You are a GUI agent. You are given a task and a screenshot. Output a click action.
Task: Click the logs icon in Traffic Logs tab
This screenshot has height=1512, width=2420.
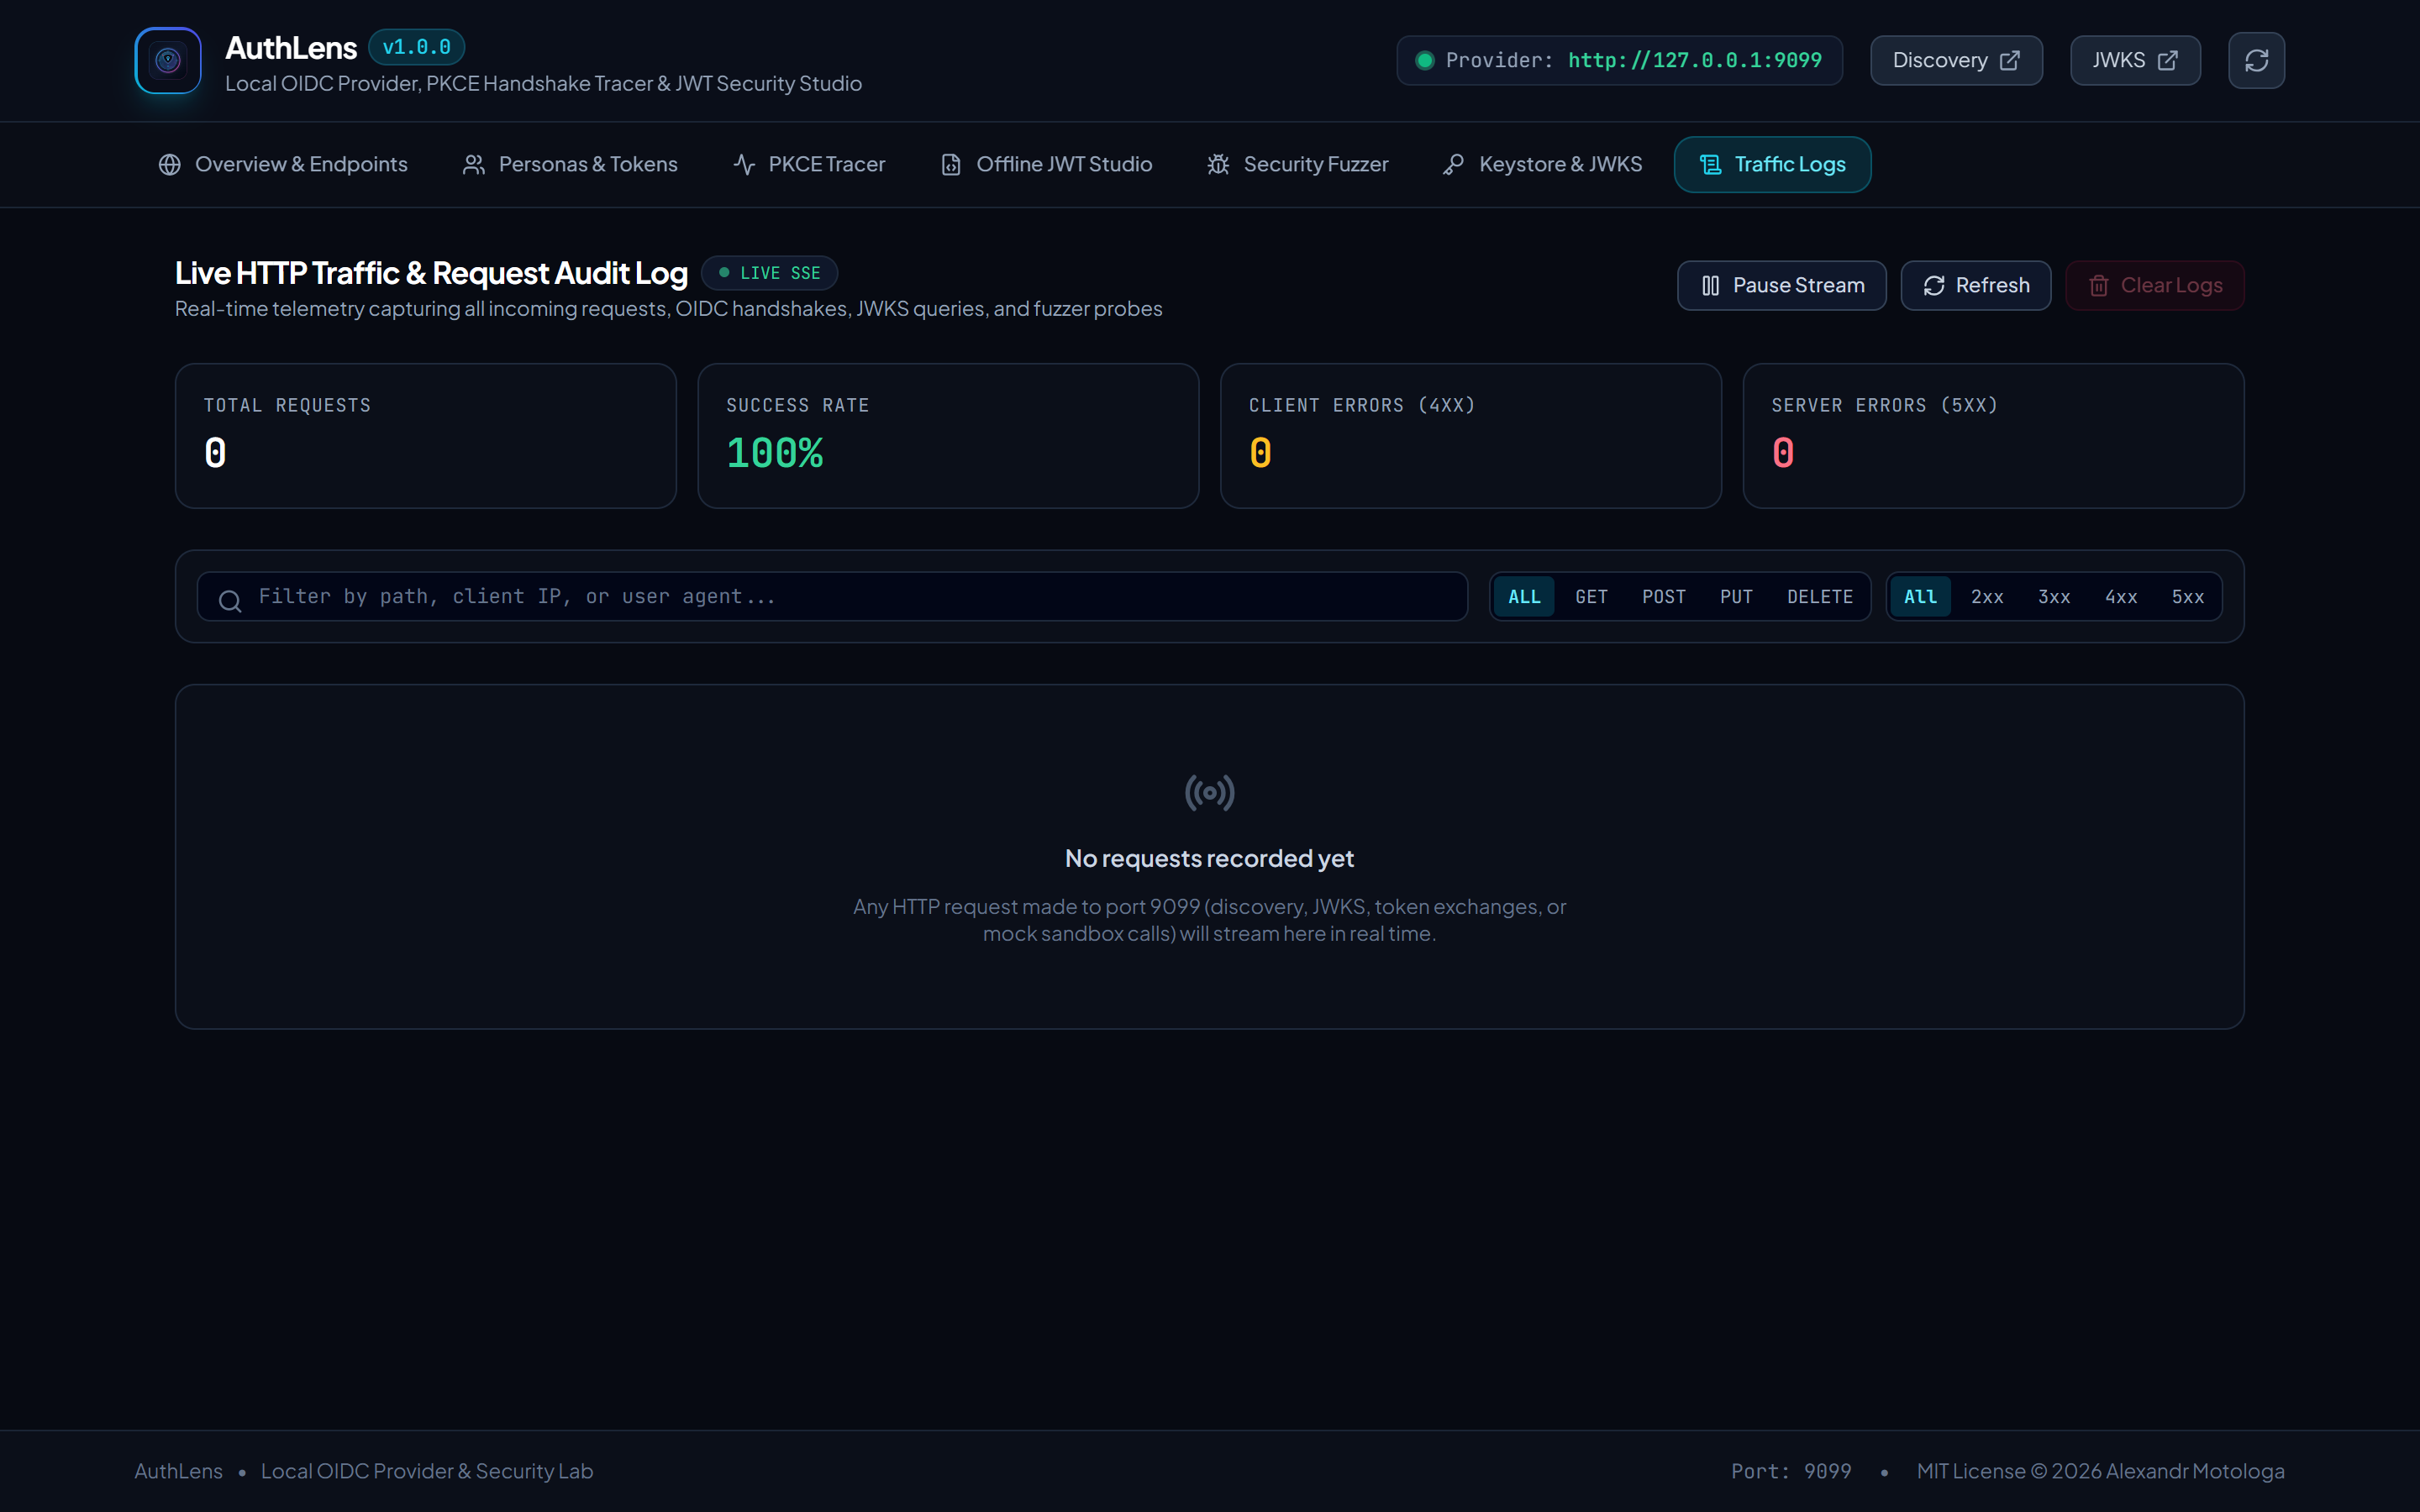point(1711,164)
